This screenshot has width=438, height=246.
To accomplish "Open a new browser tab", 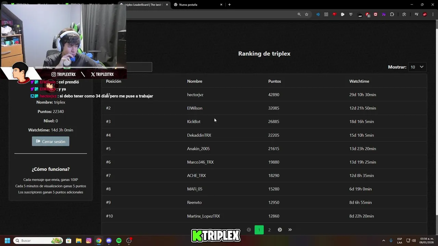I will (x=229, y=5).
